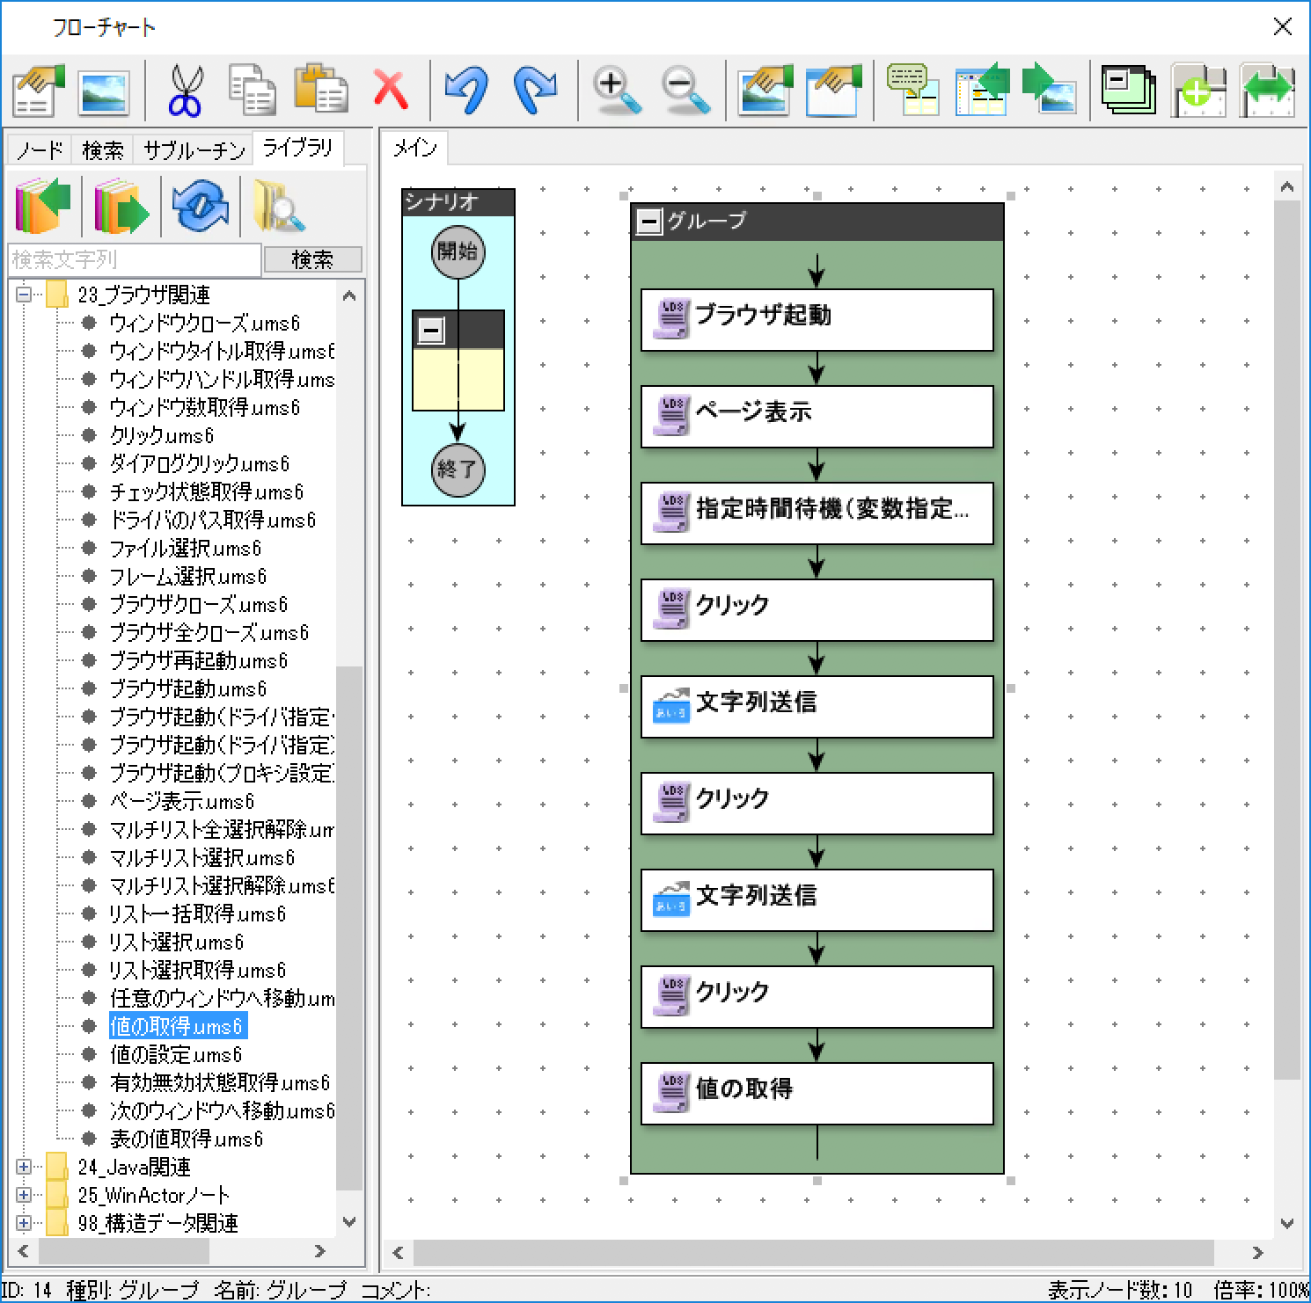Switch to the ライブラリ tab
1311x1303 pixels.
(298, 148)
